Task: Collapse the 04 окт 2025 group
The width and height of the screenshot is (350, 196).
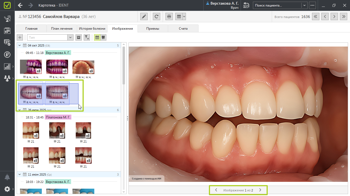Action: (x=20, y=45)
